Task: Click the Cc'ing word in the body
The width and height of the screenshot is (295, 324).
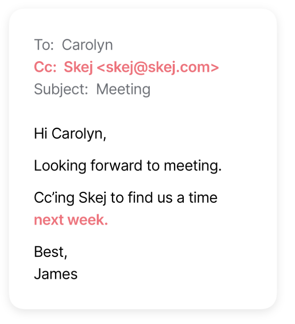Action: pos(54,198)
